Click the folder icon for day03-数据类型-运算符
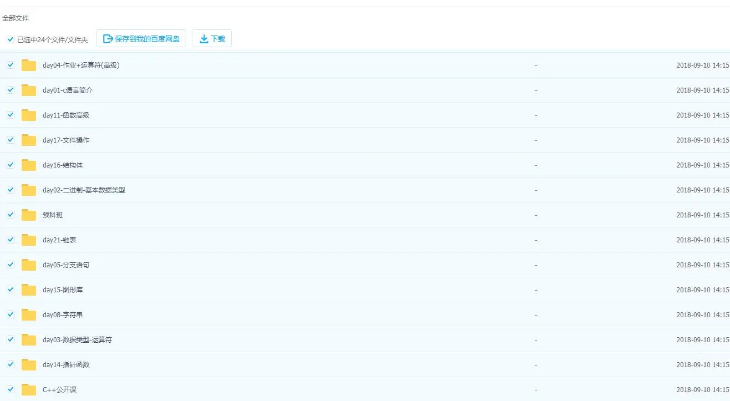730x401 pixels. [29, 339]
